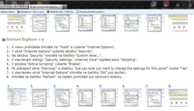Click the URL field starting with http://www
Image resolution: width=194 pixels, height=111 pixels.
click(6, 6)
